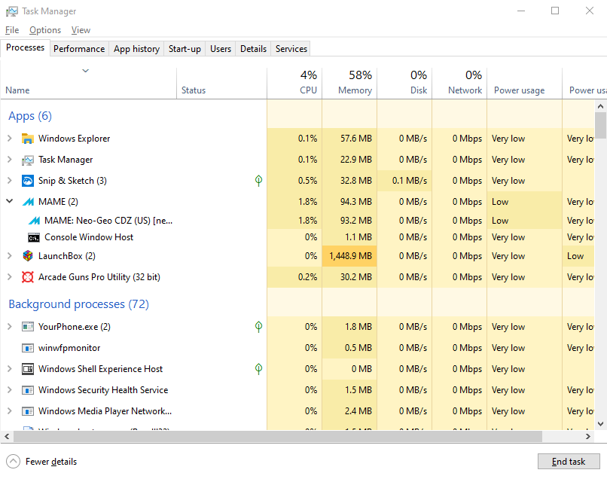Click the MAME app icon
Image resolution: width=607 pixels, height=479 pixels.
(28, 202)
